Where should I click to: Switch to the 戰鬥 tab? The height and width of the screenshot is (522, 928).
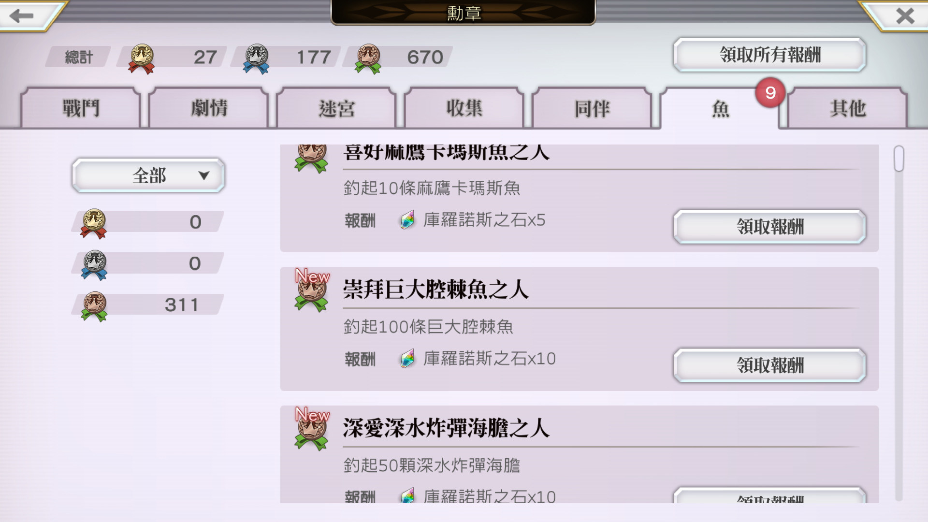tap(81, 108)
